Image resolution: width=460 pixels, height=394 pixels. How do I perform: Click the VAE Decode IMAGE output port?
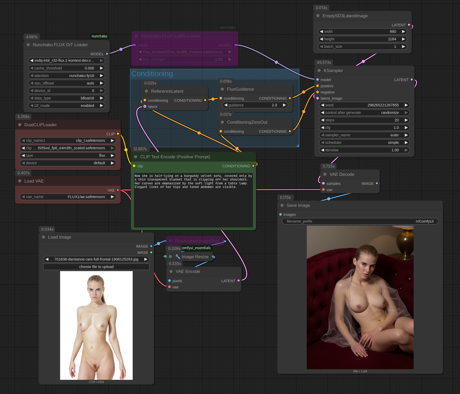coord(377,183)
